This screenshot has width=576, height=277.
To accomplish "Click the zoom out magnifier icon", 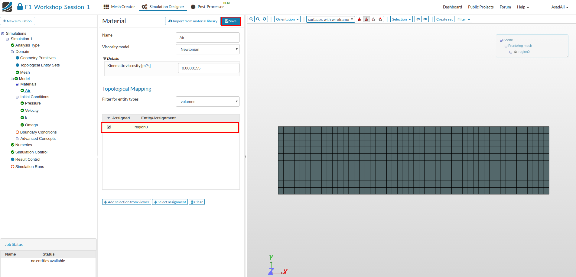I will 258,19.
